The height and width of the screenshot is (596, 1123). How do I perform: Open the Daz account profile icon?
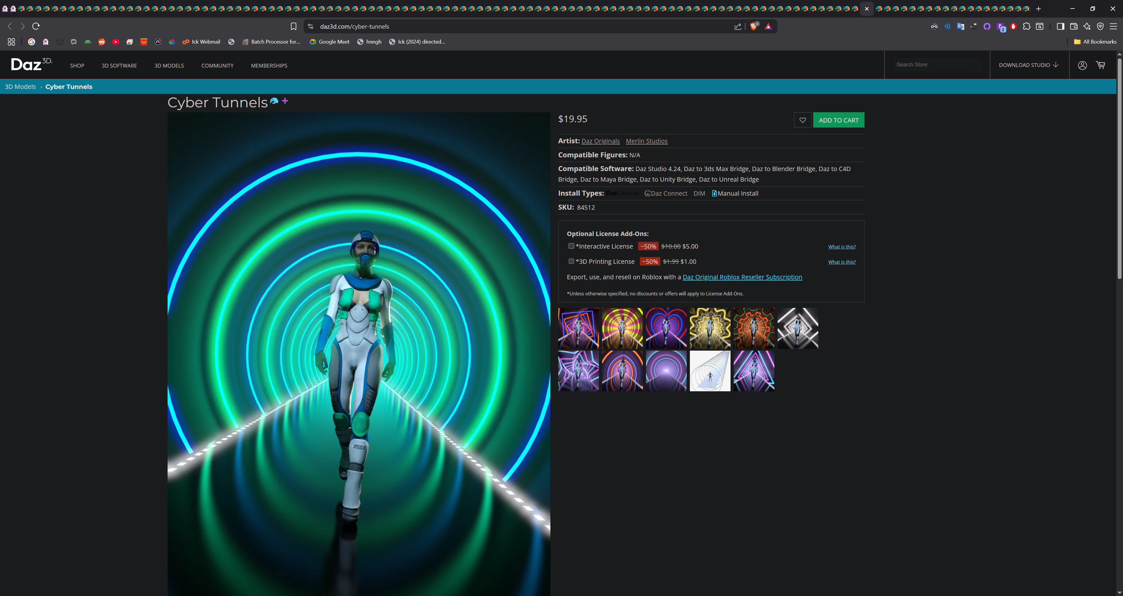click(x=1082, y=65)
